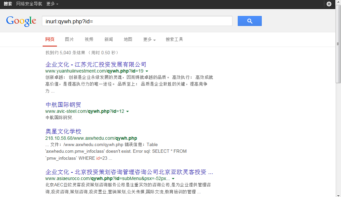Click the snippet text 中航国际钢贸.
341x197 pixels.
click(59, 118)
